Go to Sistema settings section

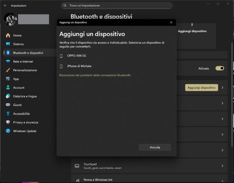[30, 44]
